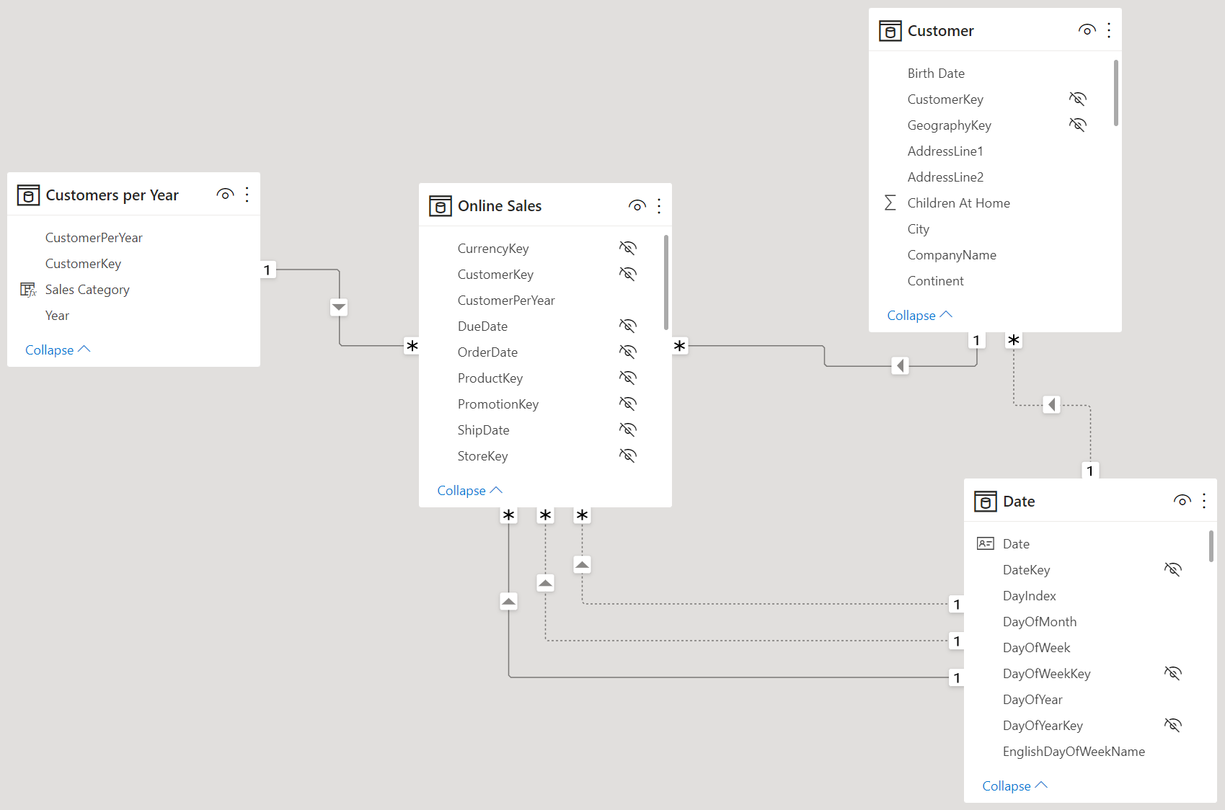Image resolution: width=1225 pixels, height=810 pixels.
Task: Unhide CustomerKey in Customer table
Action: [x=1078, y=99]
